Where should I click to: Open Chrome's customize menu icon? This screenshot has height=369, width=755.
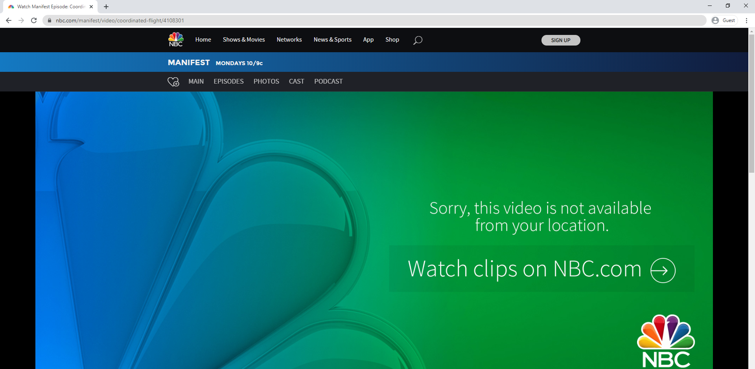tap(747, 20)
